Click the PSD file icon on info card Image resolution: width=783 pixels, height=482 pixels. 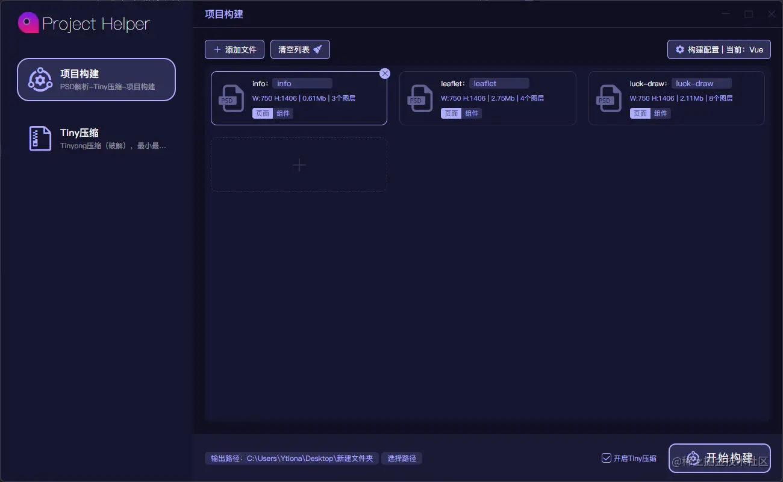pyautogui.click(x=231, y=98)
